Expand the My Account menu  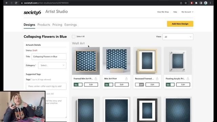pos(188,12)
